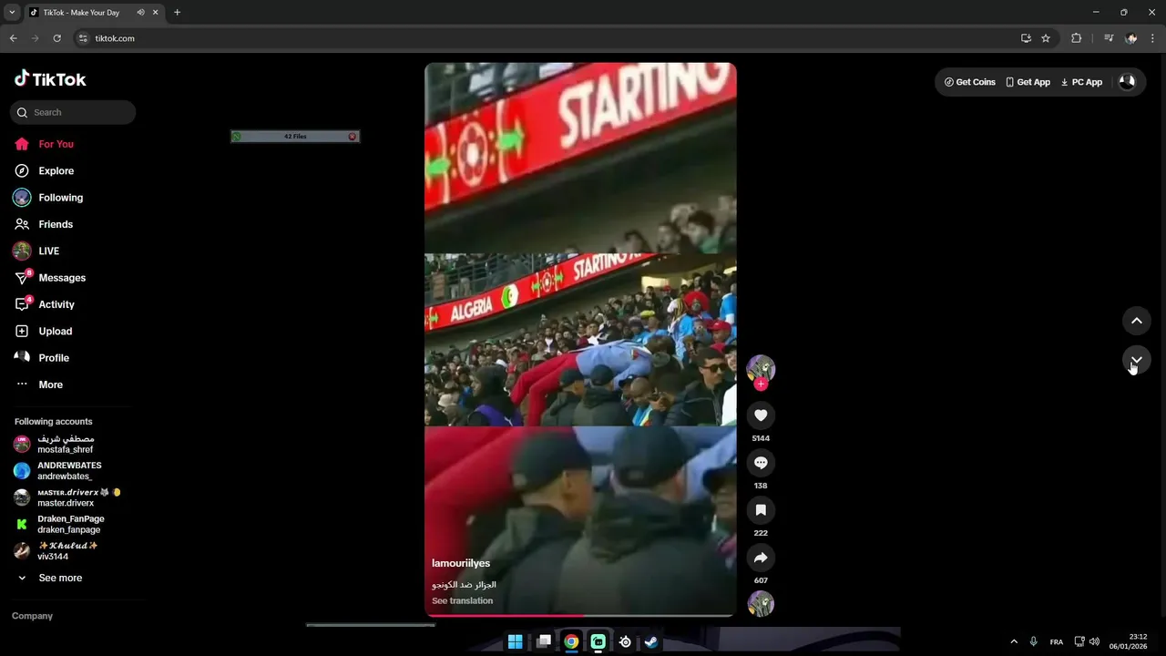Open Messages in the sidebar
The image size is (1166, 656).
[x=50, y=278]
